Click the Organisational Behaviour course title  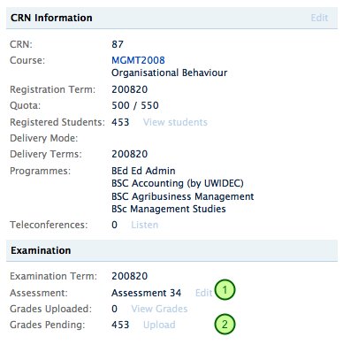pos(169,73)
